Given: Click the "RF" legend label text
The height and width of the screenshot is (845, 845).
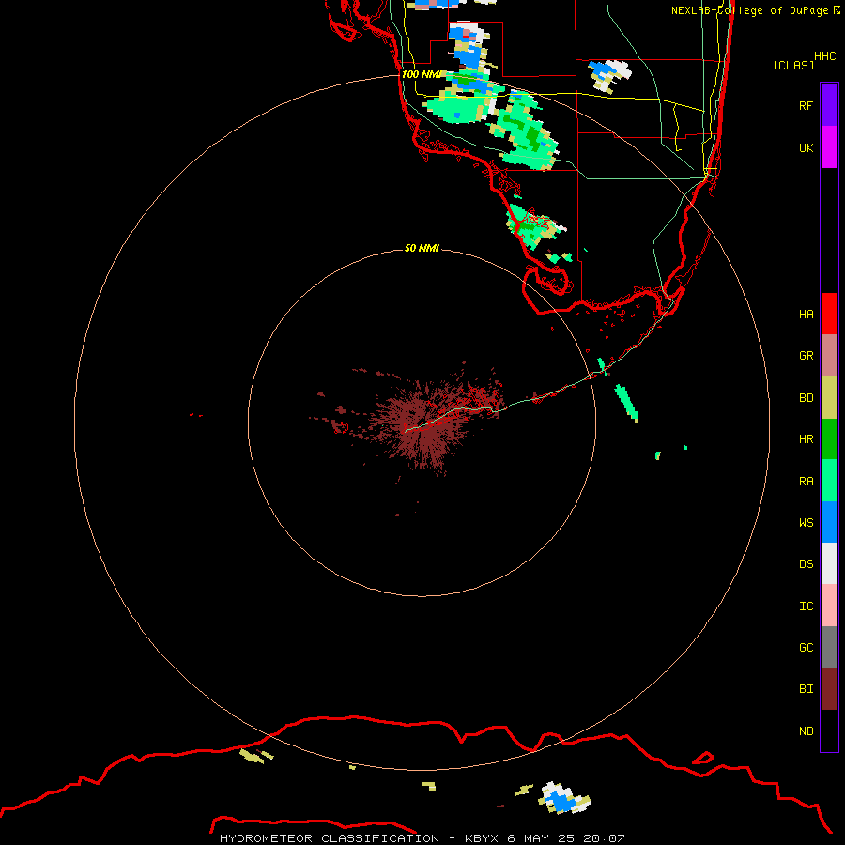Looking at the screenshot, I should [x=806, y=105].
